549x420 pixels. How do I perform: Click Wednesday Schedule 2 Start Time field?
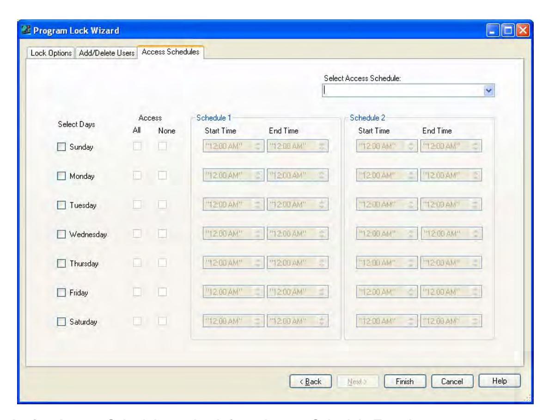click(x=386, y=233)
